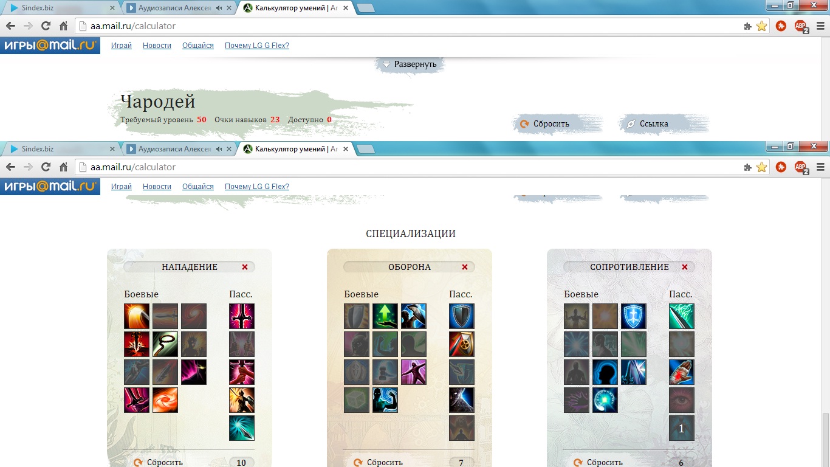The image size is (830, 467).
Task: Toggle the green glowing blade passive in Сопротивление
Action: click(682, 316)
